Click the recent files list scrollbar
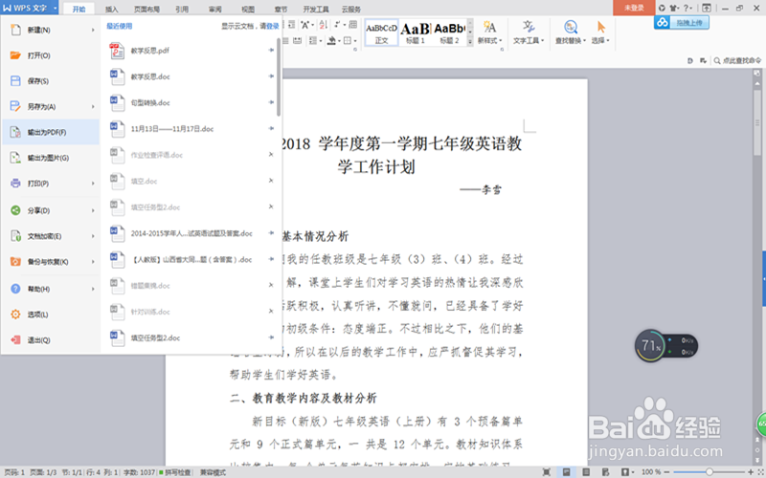Viewport: 766px width, 478px height. pos(279,77)
